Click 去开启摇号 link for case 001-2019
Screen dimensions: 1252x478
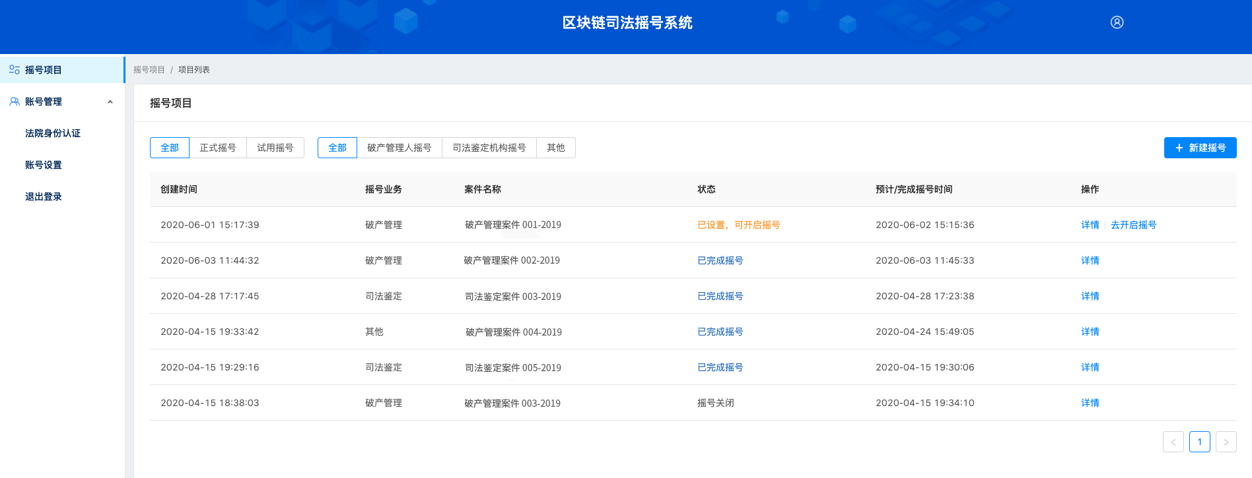click(1133, 225)
